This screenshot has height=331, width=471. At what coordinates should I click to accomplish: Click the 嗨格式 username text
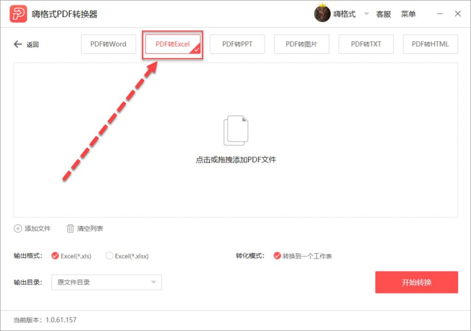pos(345,14)
